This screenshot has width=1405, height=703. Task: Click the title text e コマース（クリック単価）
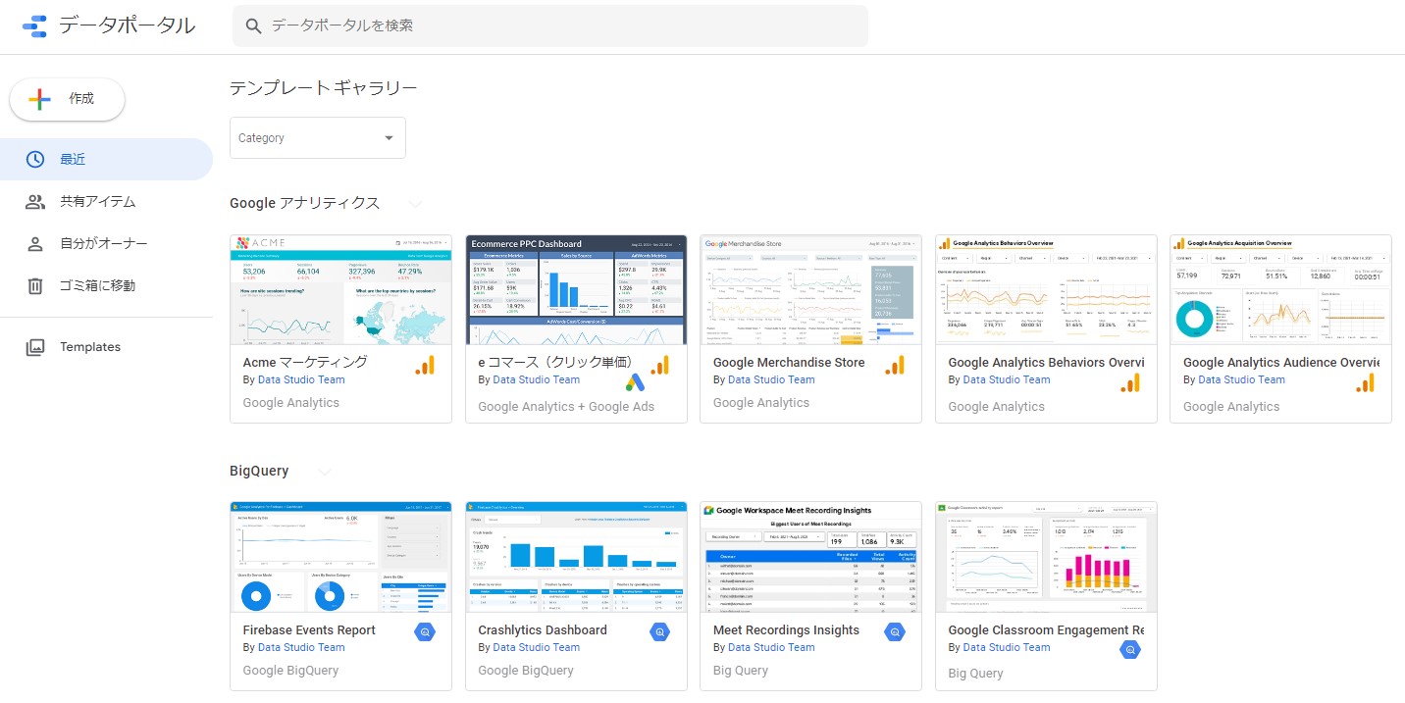pos(555,362)
